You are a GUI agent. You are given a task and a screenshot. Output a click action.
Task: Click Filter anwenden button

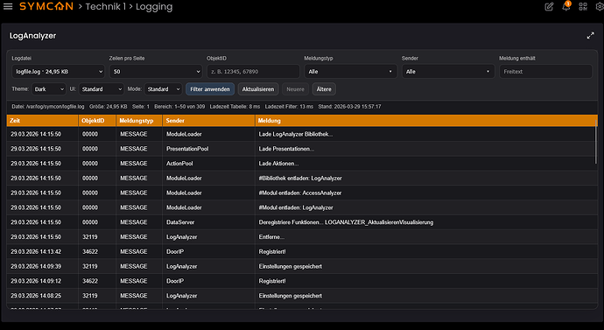pos(210,89)
